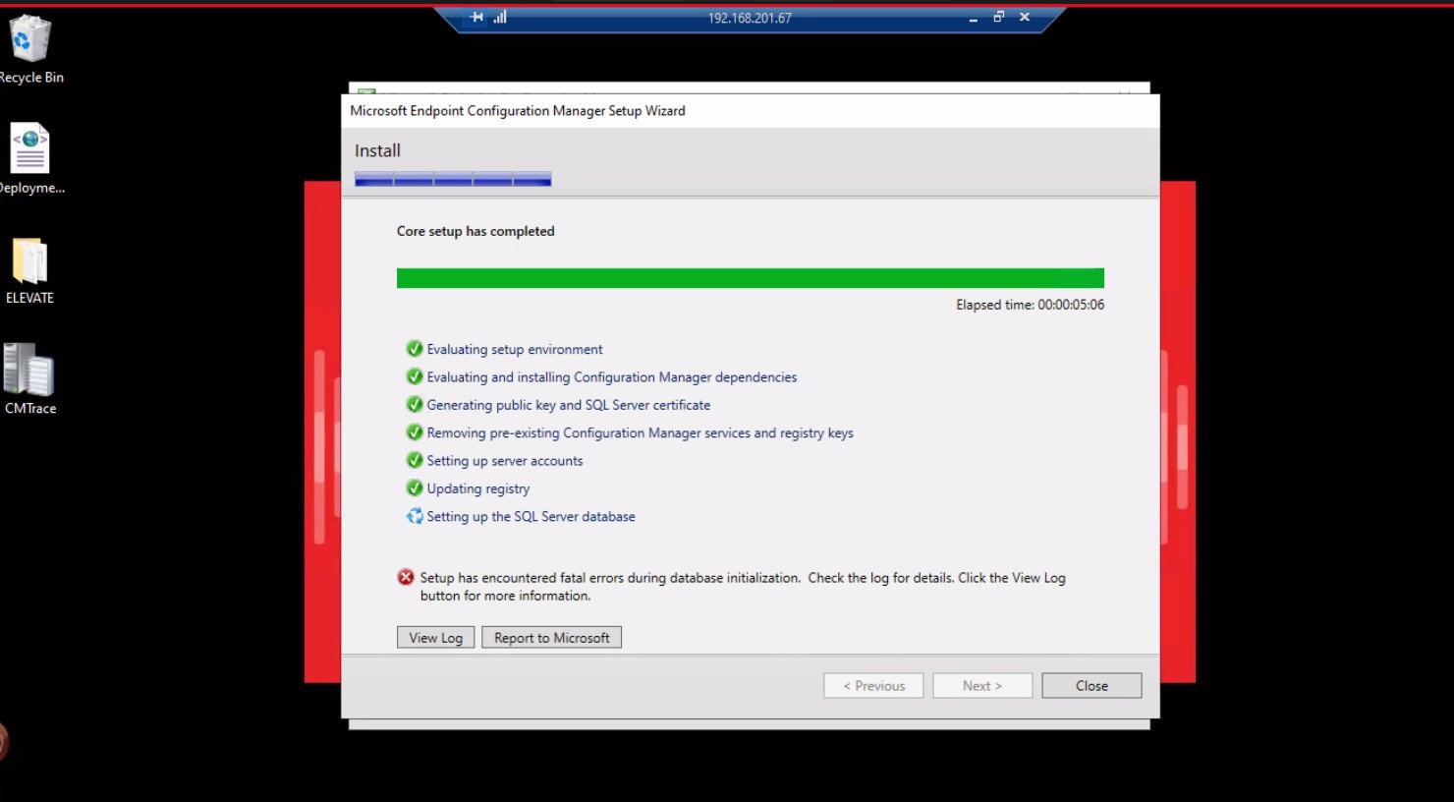Click the 'Core setup has completed' heading
1454x802 pixels.
click(475, 231)
